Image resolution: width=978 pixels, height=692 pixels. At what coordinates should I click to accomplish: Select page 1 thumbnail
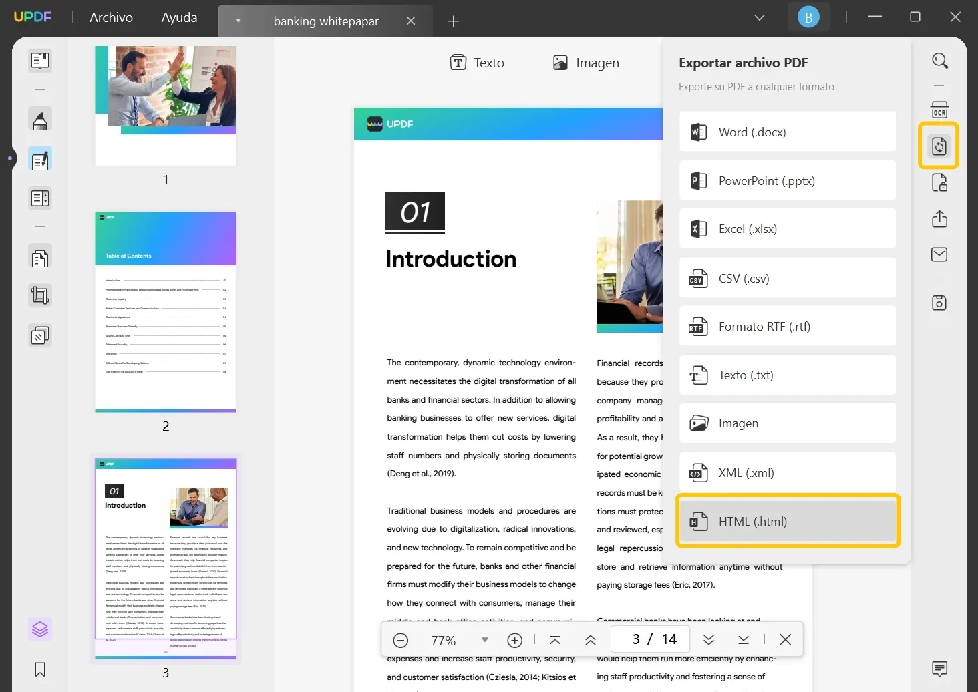click(x=166, y=106)
